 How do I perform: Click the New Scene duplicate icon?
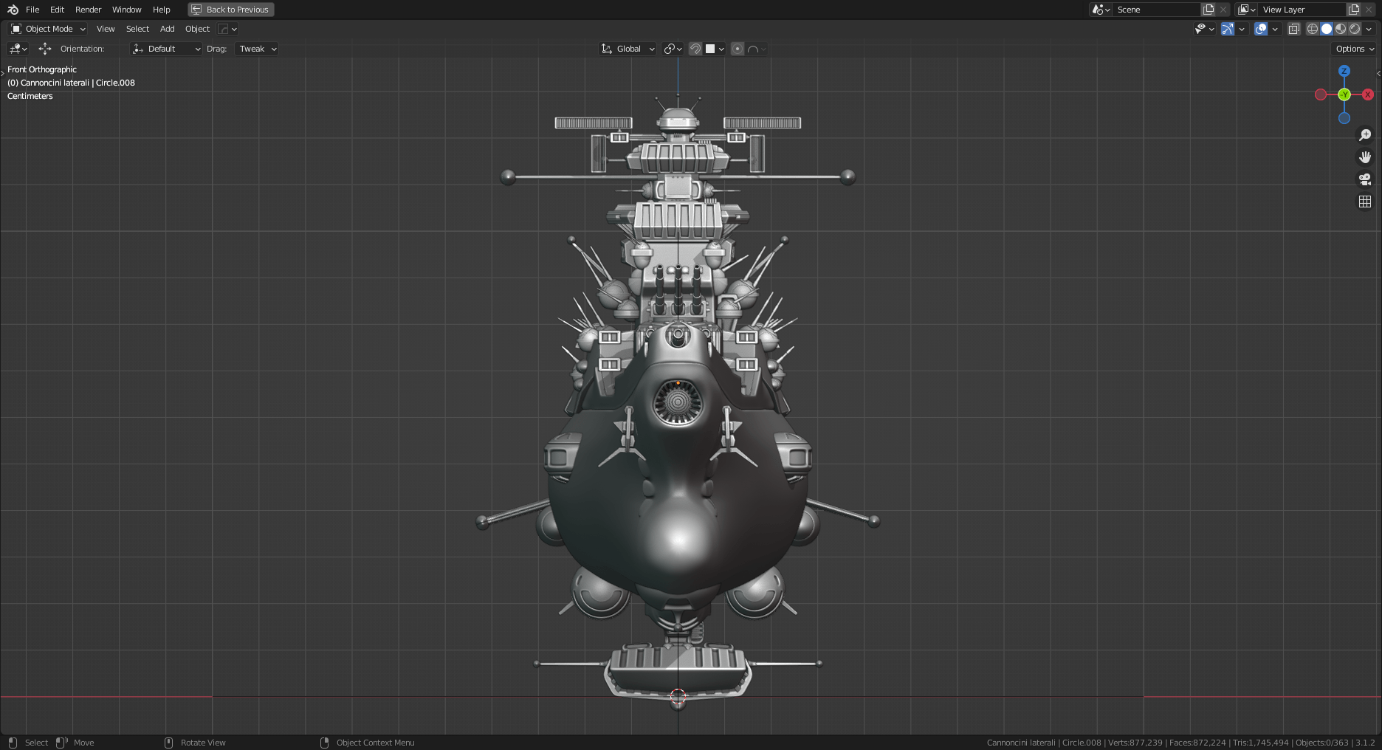pos(1209,10)
